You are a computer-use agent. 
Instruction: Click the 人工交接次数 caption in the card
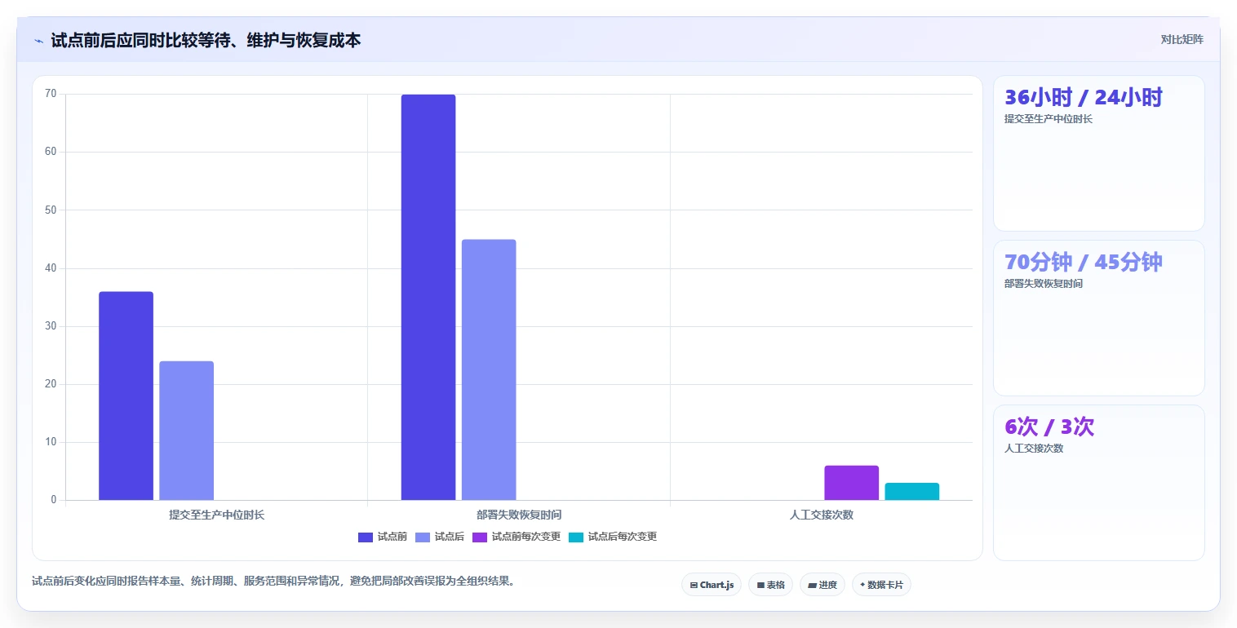click(x=1033, y=449)
